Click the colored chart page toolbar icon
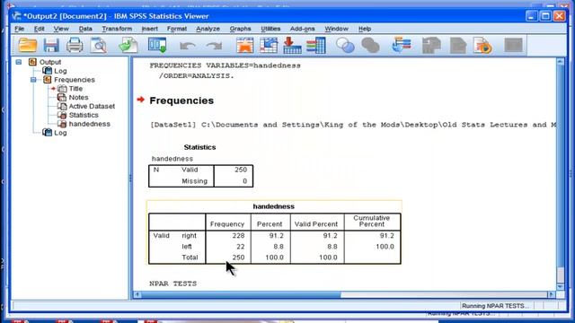The width and height of the screenshot is (575, 323). (482, 46)
